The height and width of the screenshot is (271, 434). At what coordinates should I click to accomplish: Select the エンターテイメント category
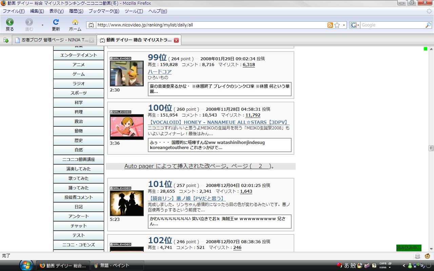pyautogui.click(x=79, y=55)
